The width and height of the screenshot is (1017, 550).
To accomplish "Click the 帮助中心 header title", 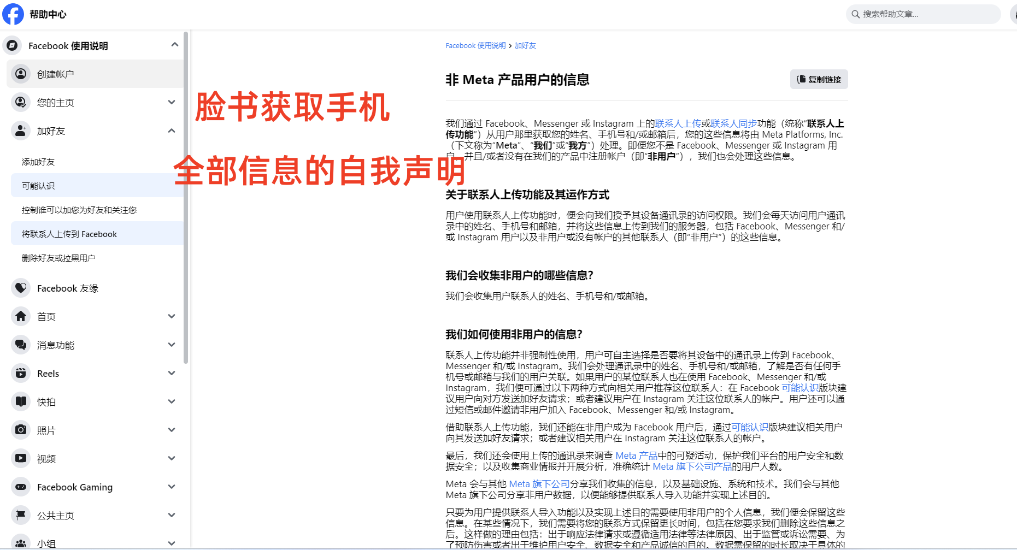I will [48, 14].
